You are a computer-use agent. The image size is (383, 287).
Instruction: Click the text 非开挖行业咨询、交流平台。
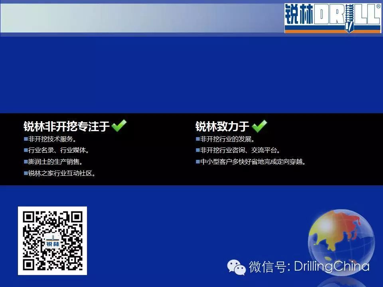pyautogui.click(x=240, y=150)
